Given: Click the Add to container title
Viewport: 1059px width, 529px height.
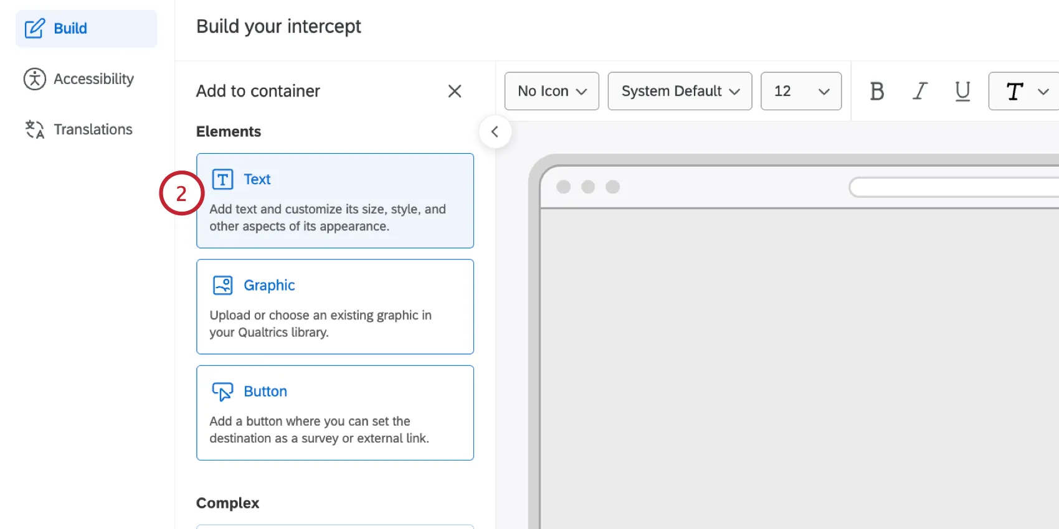Looking at the screenshot, I should (258, 91).
